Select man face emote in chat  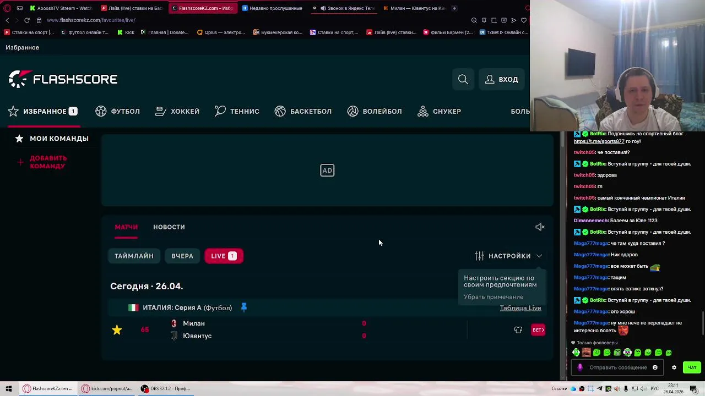tap(586, 353)
